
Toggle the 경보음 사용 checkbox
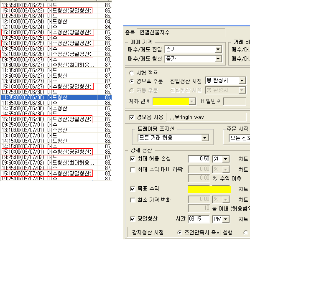(133, 117)
